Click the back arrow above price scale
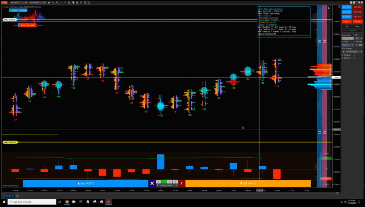Viewport: 365px width, 207px height. [329, 8]
